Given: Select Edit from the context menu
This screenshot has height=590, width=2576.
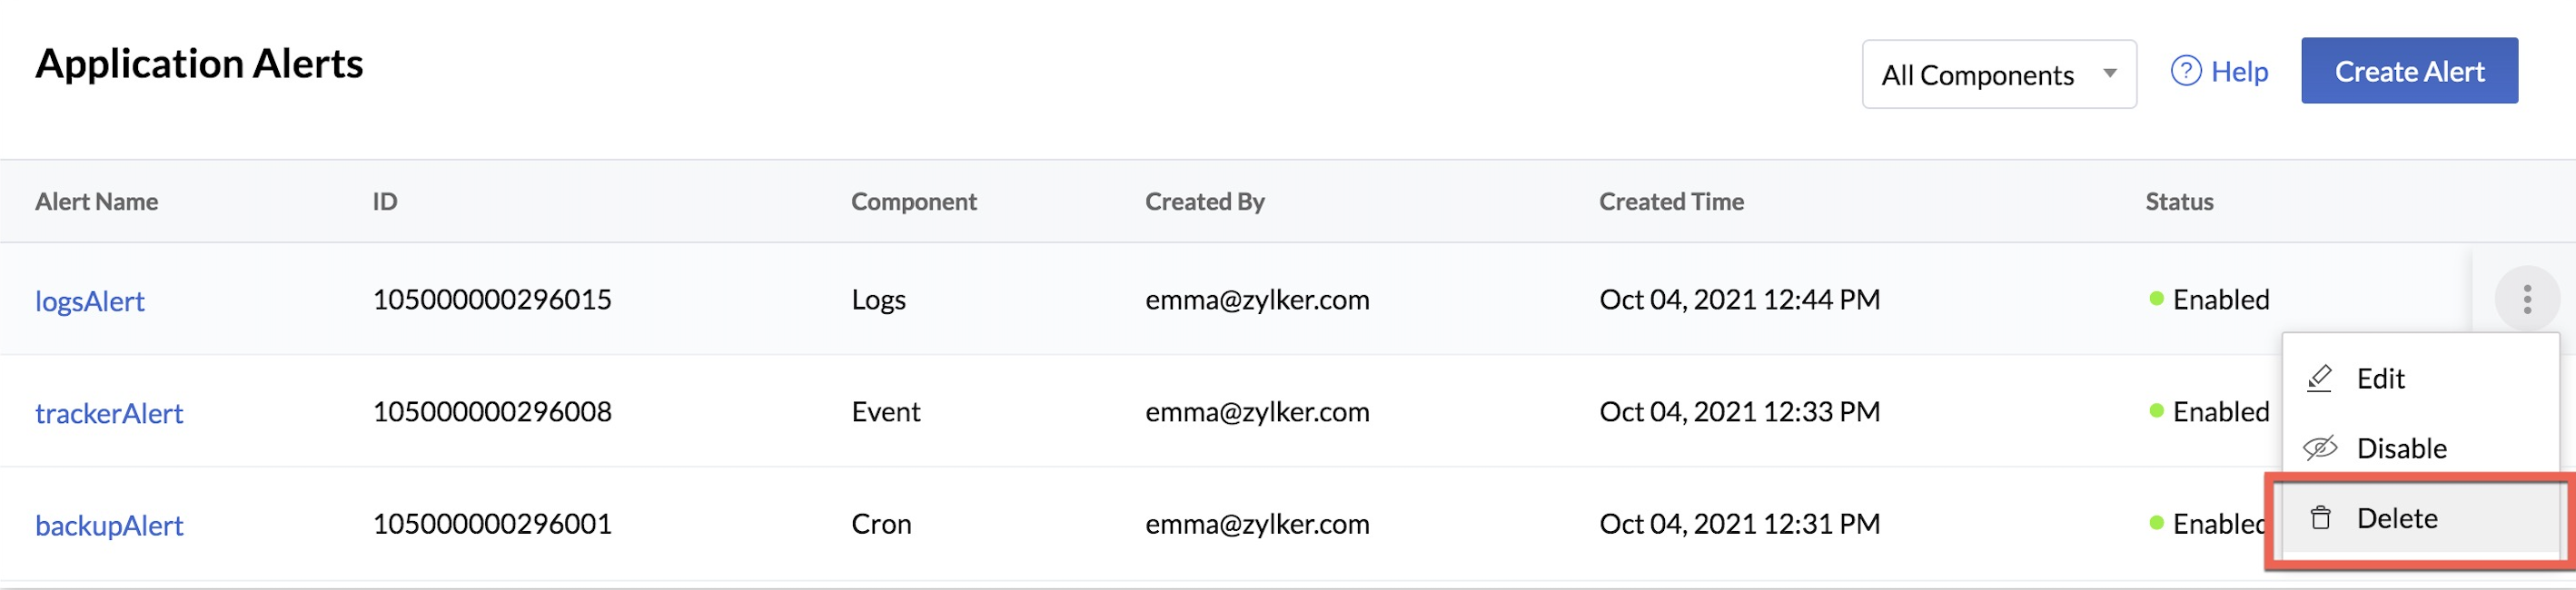Looking at the screenshot, I should (x=2380, y=379).
